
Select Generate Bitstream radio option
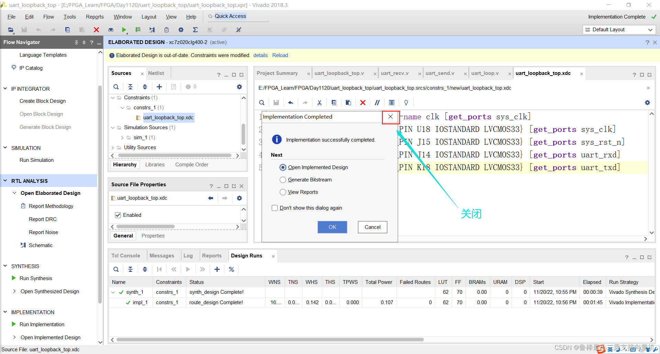point(283,180)
